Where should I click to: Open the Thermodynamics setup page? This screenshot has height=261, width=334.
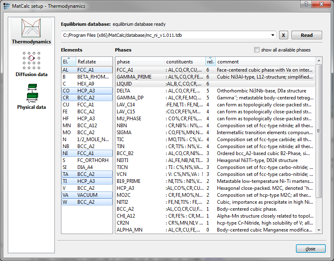[31, 31]
